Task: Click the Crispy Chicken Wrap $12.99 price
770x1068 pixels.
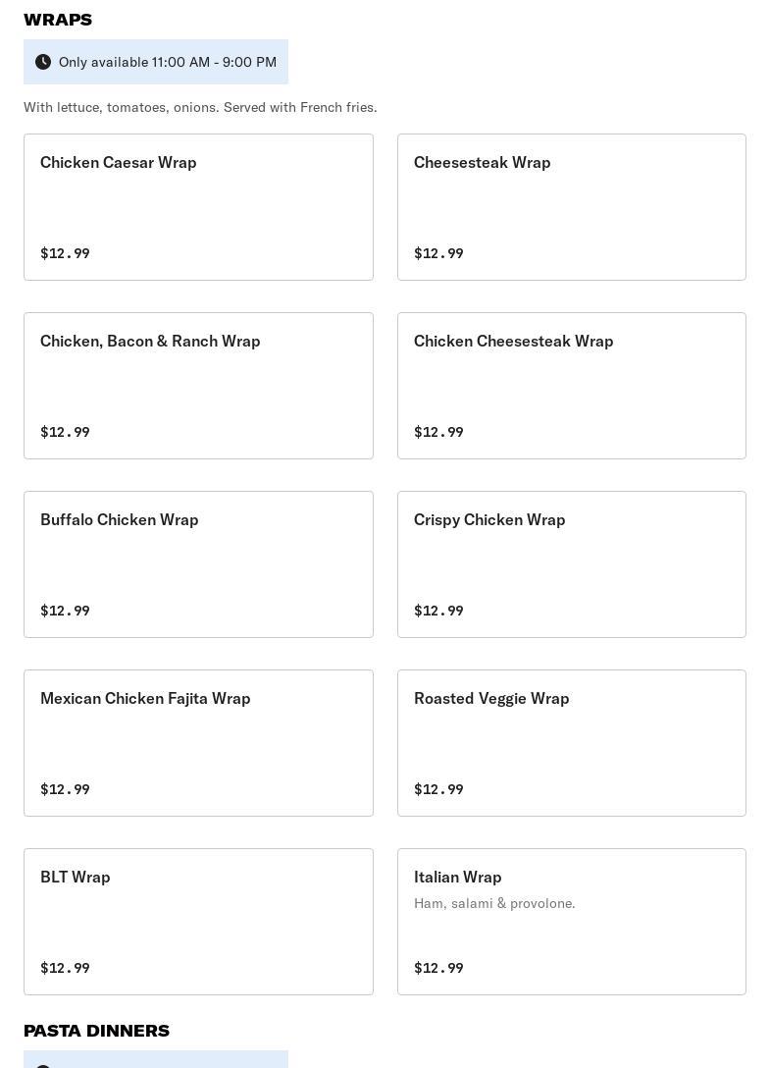Action: (x=438, y=611)
